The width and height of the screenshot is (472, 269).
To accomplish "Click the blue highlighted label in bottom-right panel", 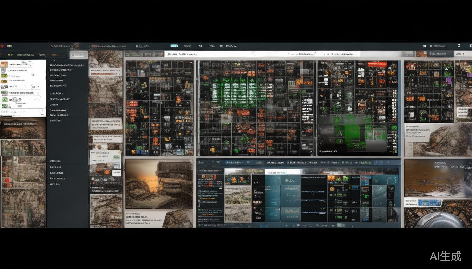I will (430, 203).
